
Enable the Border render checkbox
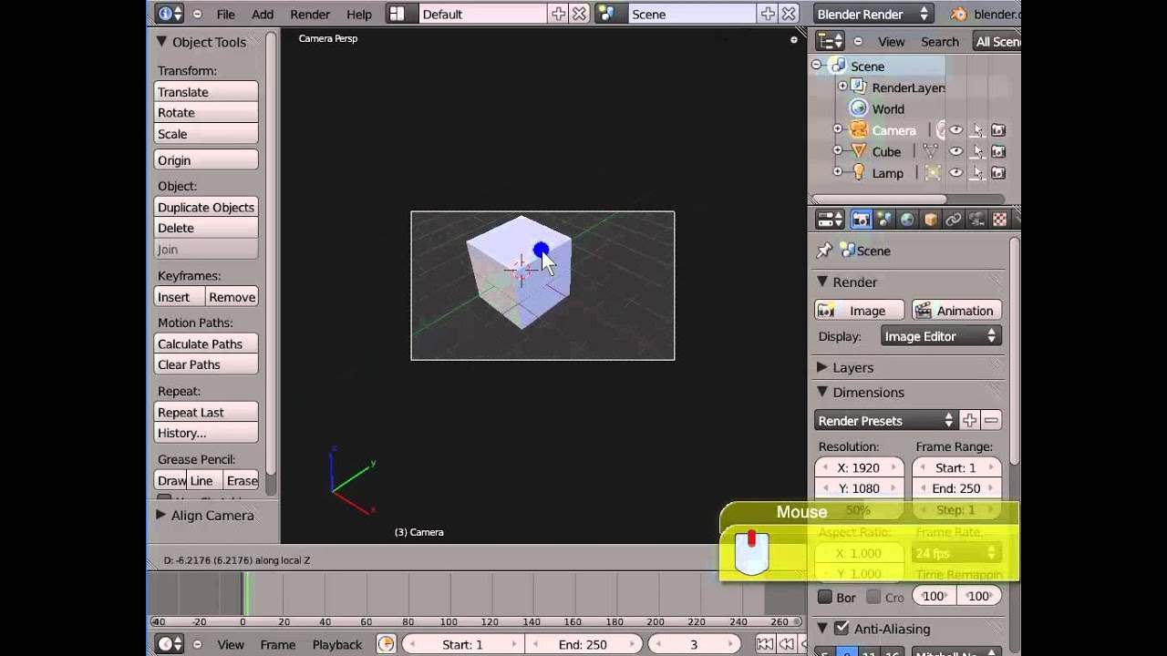[x=825, y=597]
